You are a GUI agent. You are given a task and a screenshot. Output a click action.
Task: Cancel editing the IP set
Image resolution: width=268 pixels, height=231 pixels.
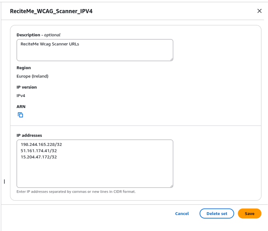tap(182, 213)
